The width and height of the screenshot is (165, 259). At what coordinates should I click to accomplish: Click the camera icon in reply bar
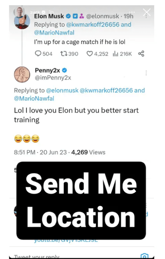pos(145,256)
